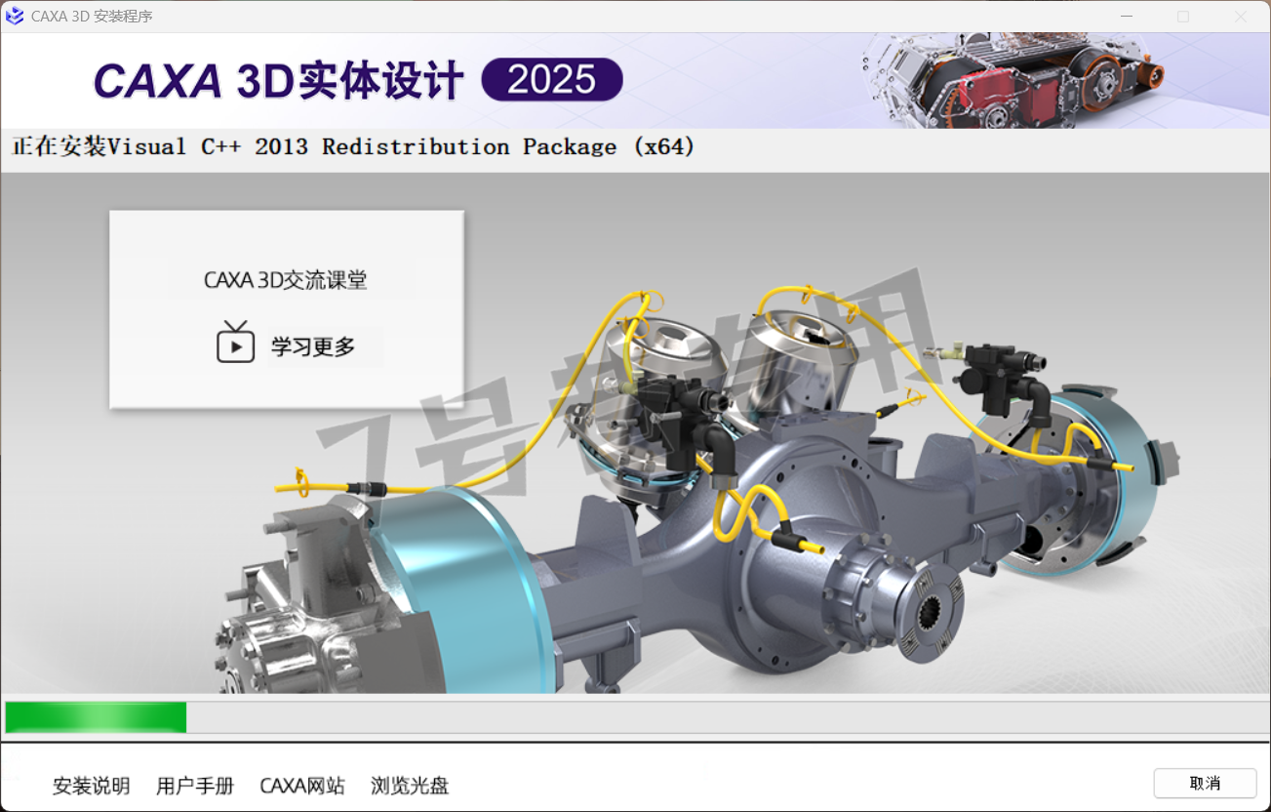Click the 正在安装Visual C++ 2013 status text
Image resolution: width=1271 pixels, height=812 pixels.
coord(353,147)
